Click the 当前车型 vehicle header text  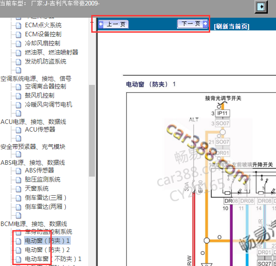click(50, 3)
